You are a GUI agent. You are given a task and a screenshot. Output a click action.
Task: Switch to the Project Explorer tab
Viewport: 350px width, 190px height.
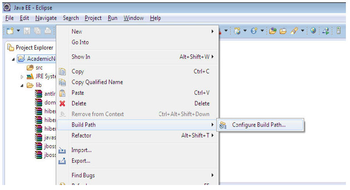[x=34, y=47]
